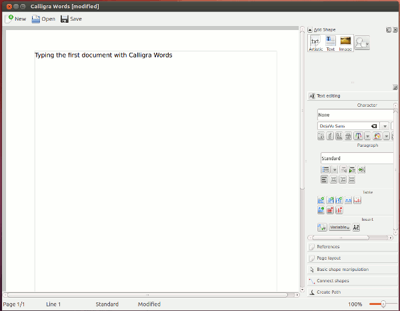Image resolution: width=400 pixels, height=311 pixels.
Task: Align paragraph center
Action: [x=333, y=180]
